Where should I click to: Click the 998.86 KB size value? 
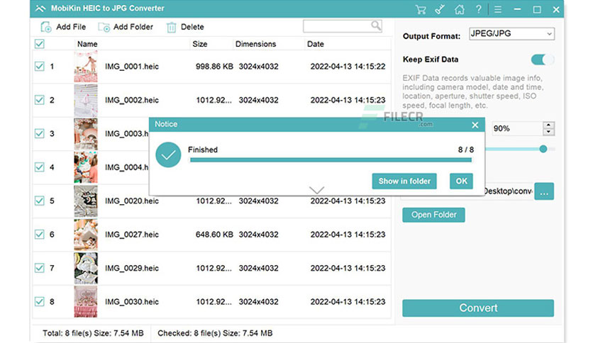point(214,67)
